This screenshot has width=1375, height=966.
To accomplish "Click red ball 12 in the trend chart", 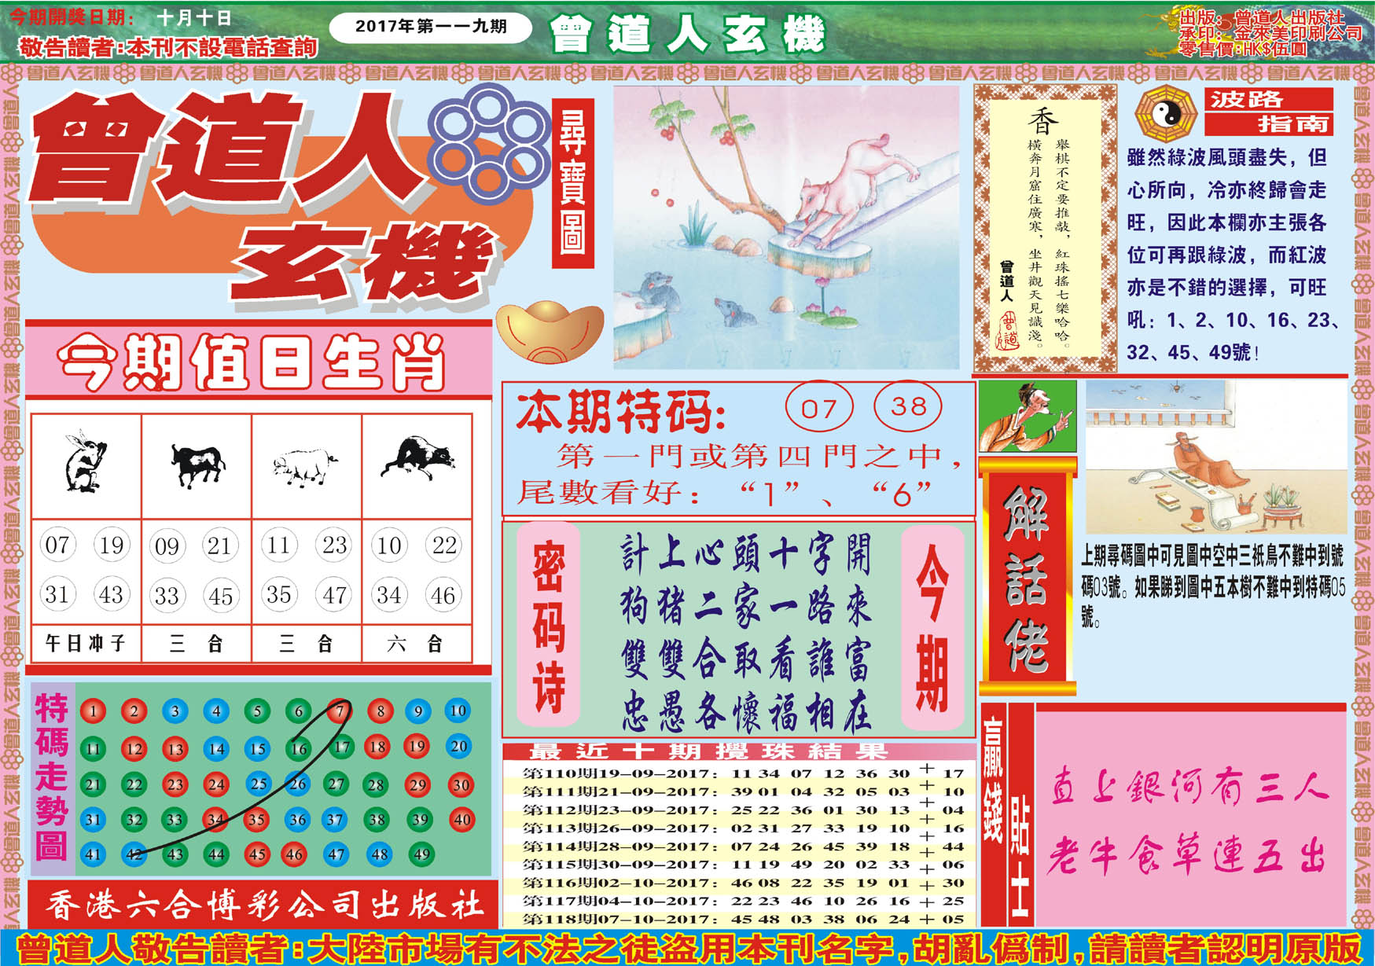I will pyautogui.click(x=134, y=749).
